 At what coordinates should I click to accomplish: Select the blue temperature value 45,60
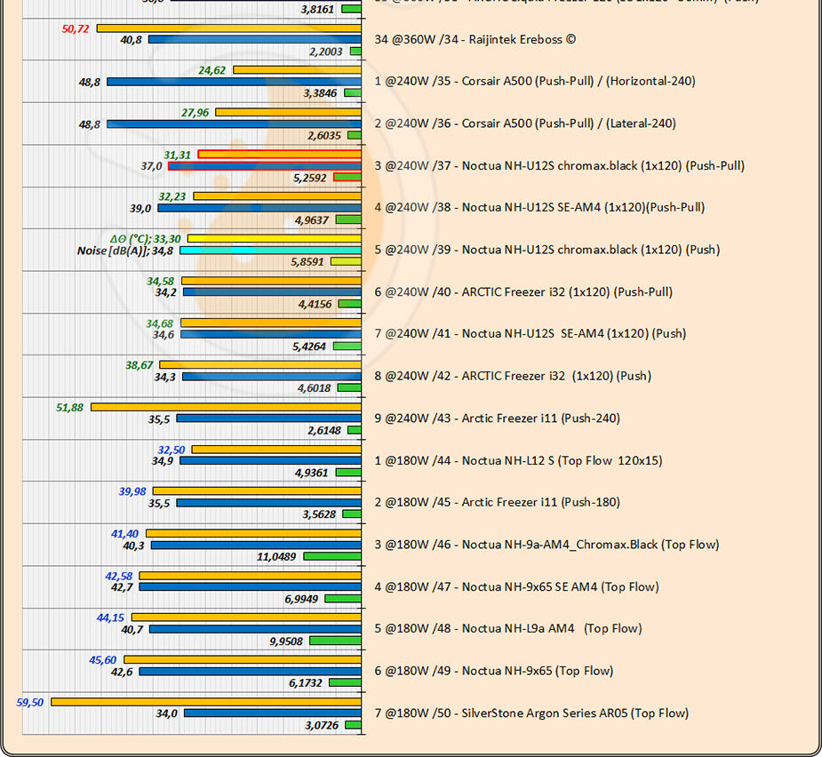pyautogui.click(x=103, y=660)
